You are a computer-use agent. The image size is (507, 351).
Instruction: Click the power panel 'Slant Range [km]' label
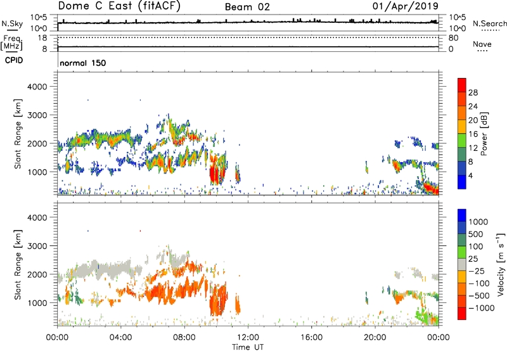pos(18,134)
